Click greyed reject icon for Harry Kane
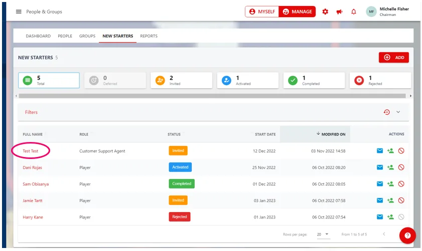This screenshot has height=251, width=422. (401, 216)
